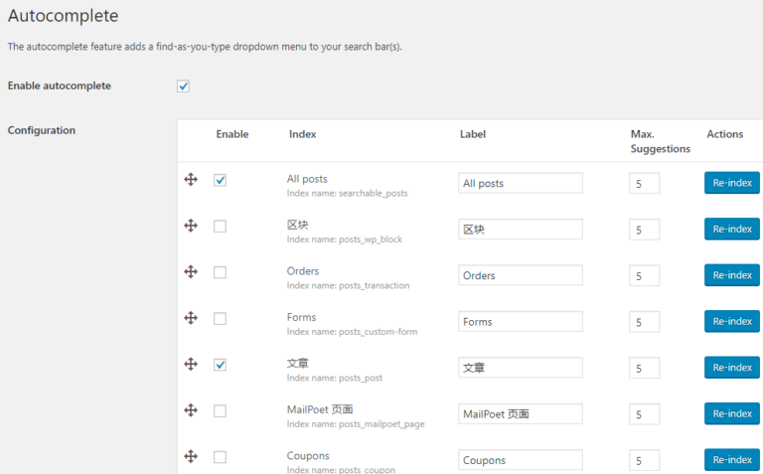This screenshot has width=763, height=474.
Task: Enable the MailPoet 页面 index checkbox
Action: [x=220, y=411]
